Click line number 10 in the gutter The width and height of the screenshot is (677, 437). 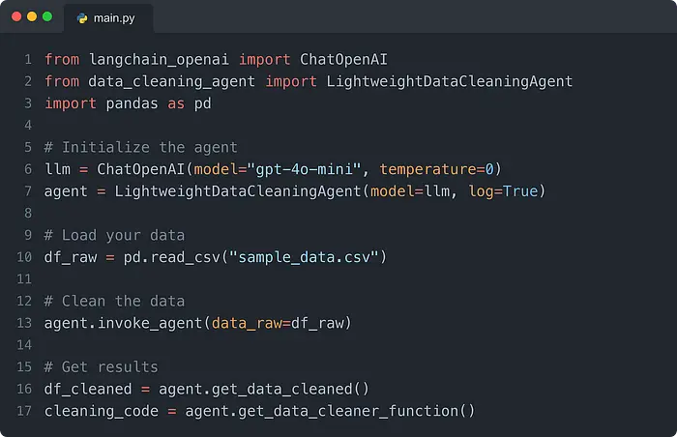24,257
